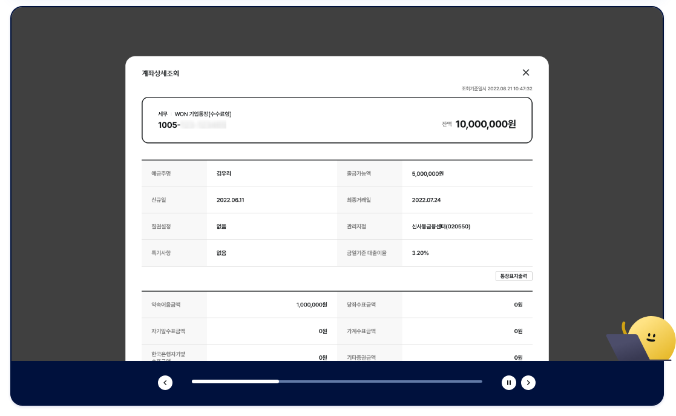Click the account holder name 김우리
Screen dimensions: 676x416
[x=224, y=173]
